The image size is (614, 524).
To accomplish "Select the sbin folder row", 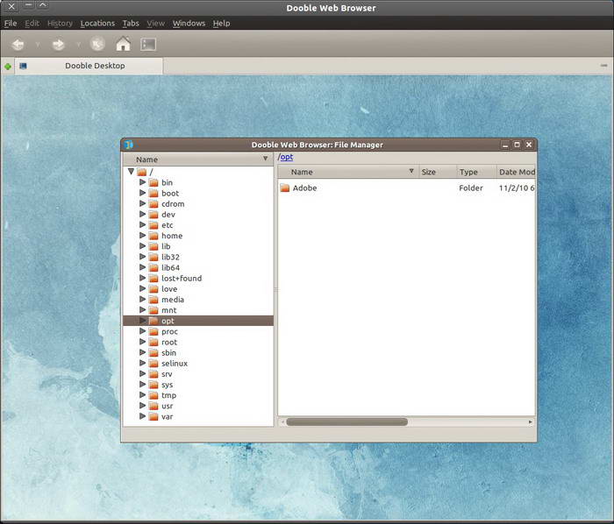I will (198, 353).
